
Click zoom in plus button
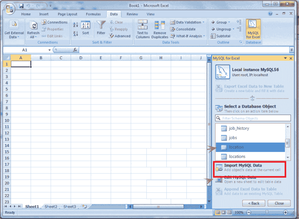coord(285,212)
